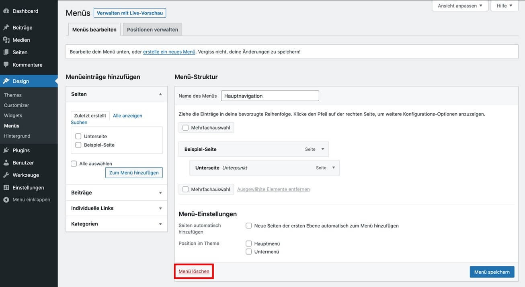Expand the Kategorien accordion section

tap(117, 224)
